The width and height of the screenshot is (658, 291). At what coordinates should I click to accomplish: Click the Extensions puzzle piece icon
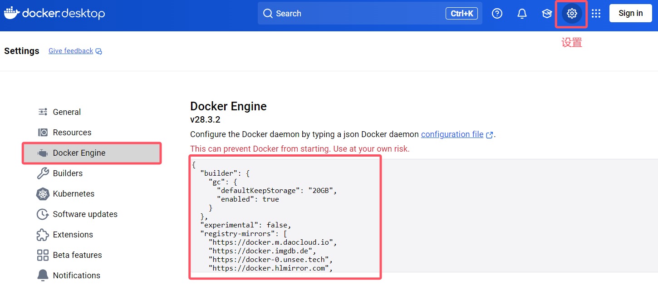43,235
